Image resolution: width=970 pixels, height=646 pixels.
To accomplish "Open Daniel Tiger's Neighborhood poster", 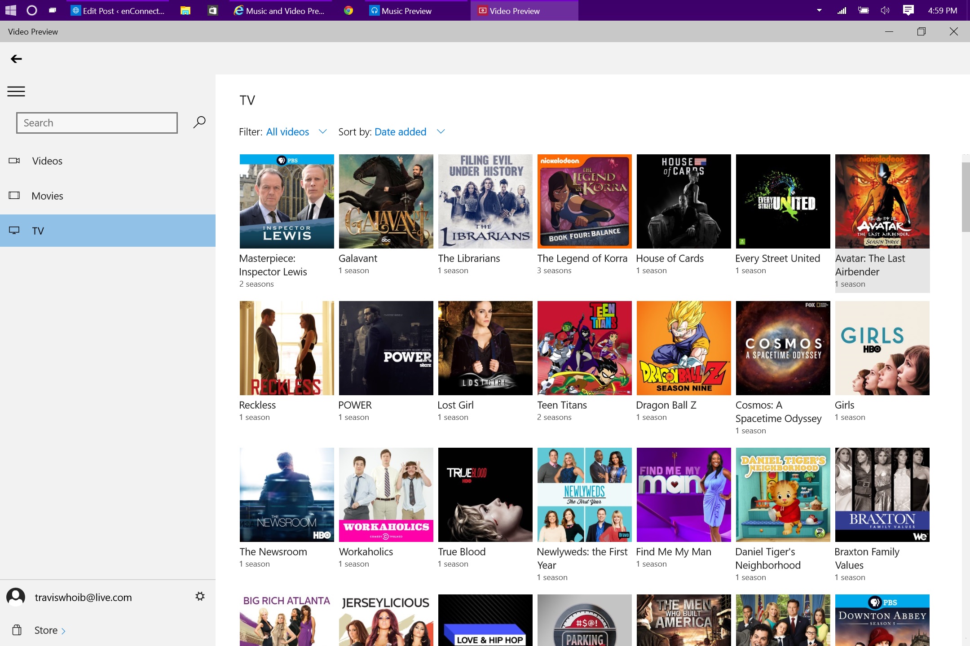I will [x=783, y=495].
